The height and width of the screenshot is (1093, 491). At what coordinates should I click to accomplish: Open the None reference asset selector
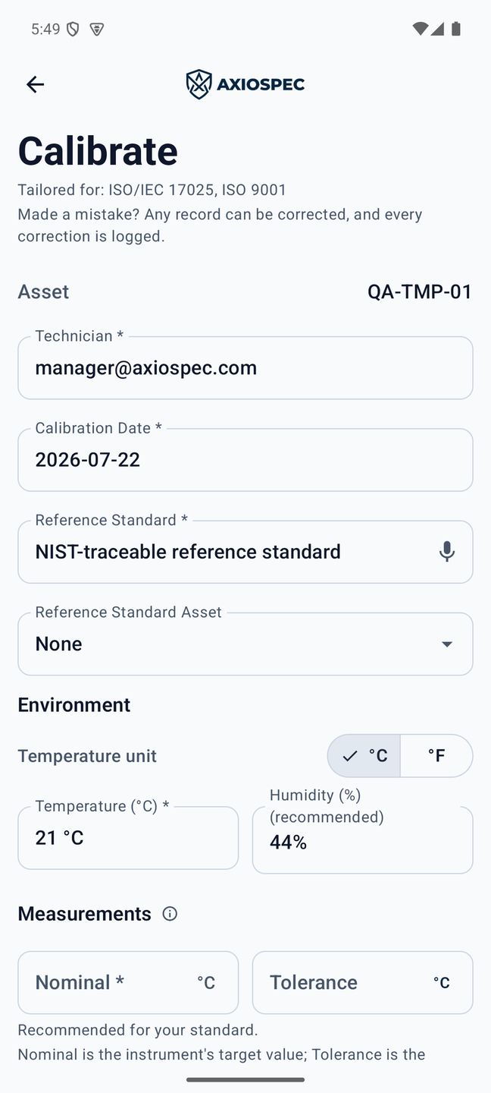click(x=245, y=644)
